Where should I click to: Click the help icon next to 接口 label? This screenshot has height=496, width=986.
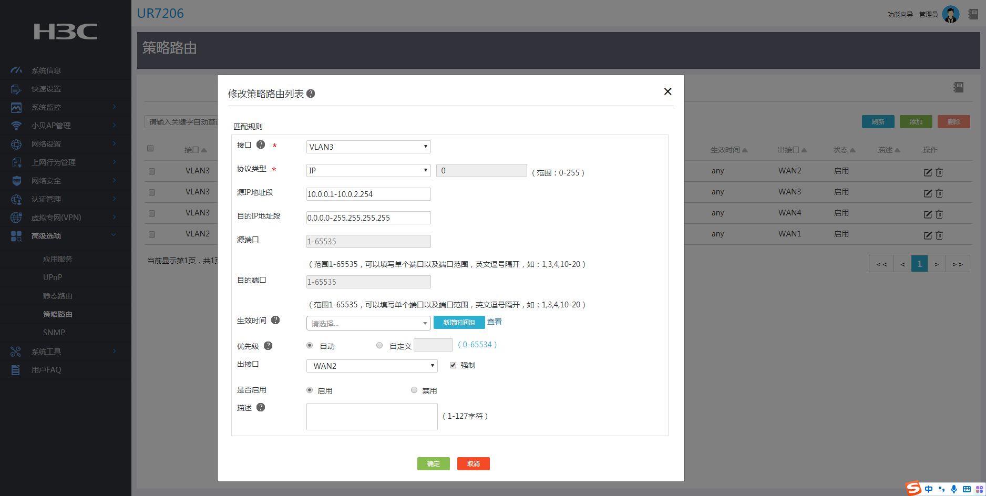click(x=261, y=144)
